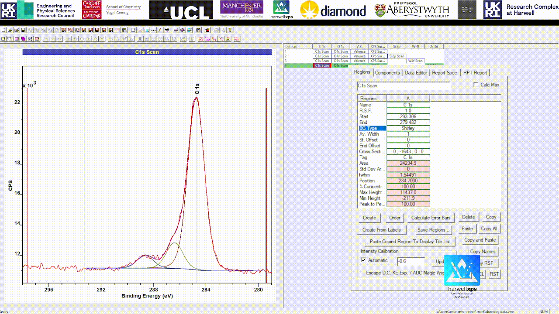Viewport: 559px width, 314px height.
Task: Click the pencil icon in the toolbar
Action: tap(160, 30)
